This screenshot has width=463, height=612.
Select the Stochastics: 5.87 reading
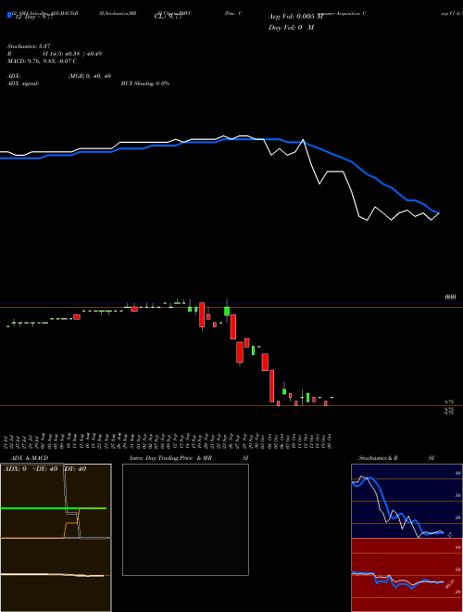coord(29,46)
